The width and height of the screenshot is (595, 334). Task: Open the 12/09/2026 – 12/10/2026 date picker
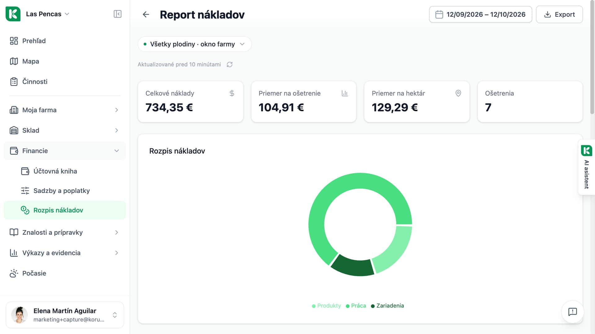[480, 15]
